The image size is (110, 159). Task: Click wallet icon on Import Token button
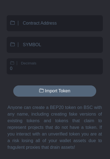tap(41, 90)
